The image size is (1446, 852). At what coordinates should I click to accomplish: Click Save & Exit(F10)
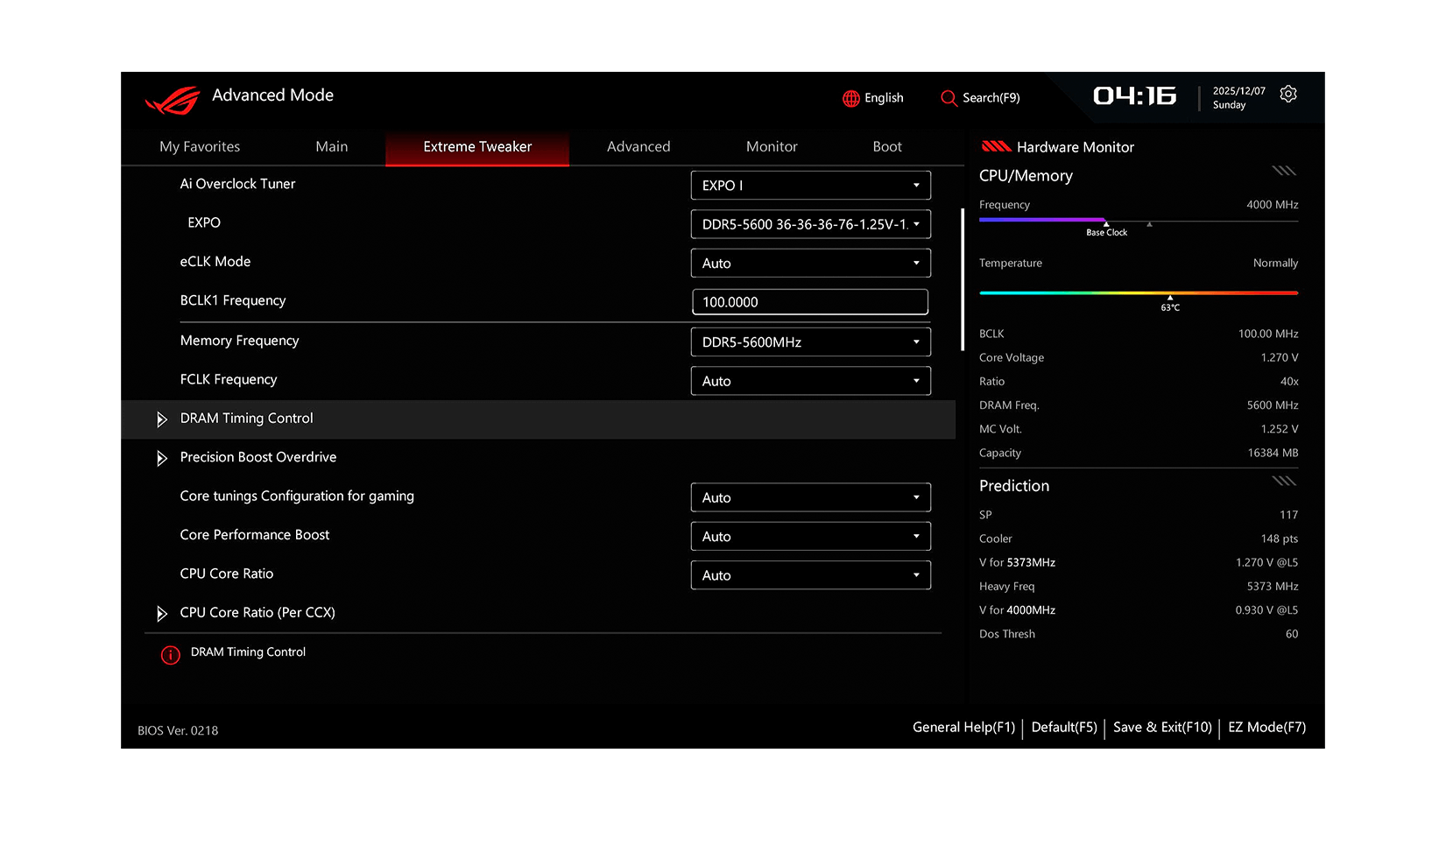(x=1161, y=728)
